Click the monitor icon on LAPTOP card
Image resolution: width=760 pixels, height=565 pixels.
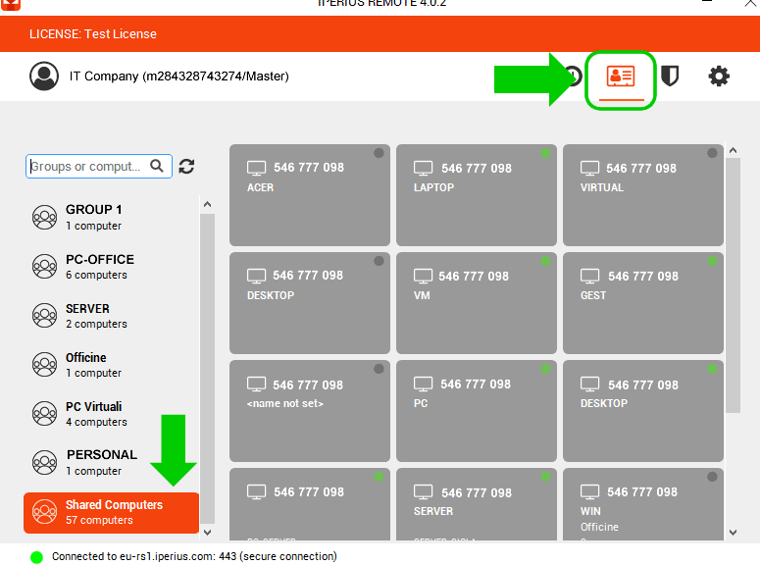pos(423,169)
